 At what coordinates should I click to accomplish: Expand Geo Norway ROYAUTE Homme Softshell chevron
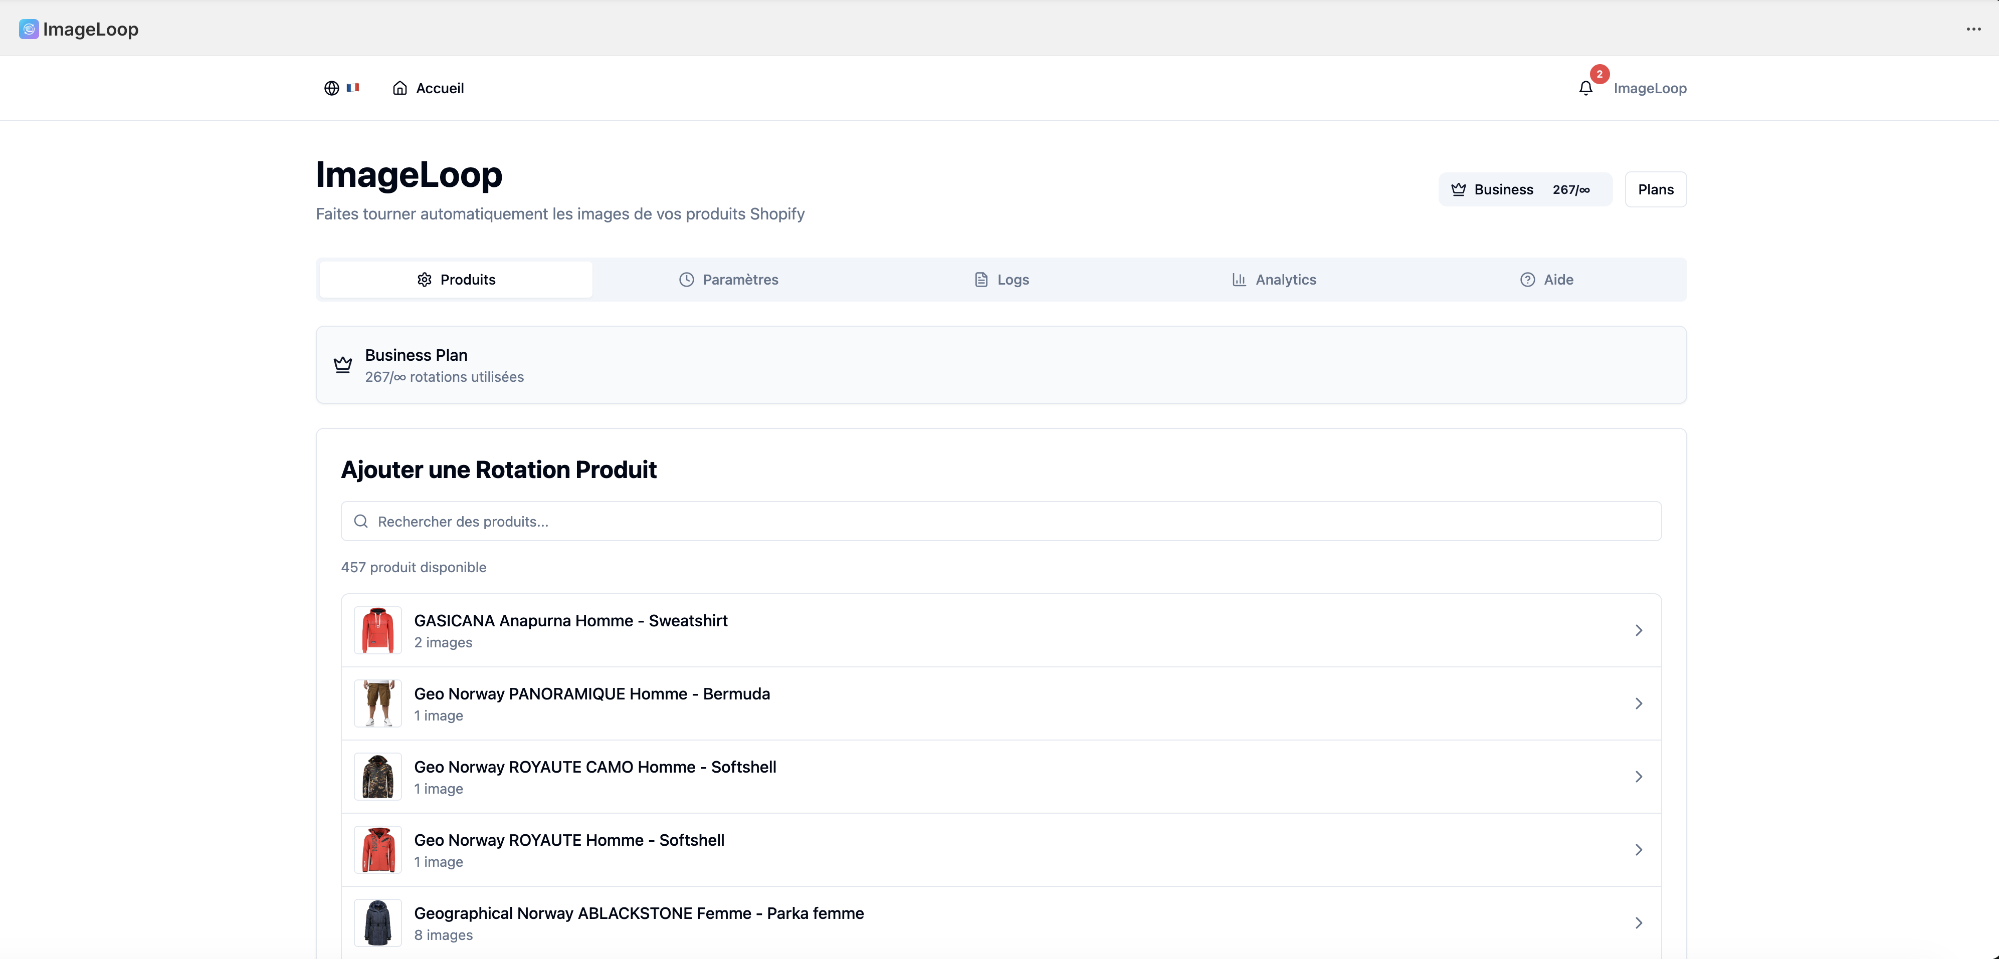(x=1639, y=850)
